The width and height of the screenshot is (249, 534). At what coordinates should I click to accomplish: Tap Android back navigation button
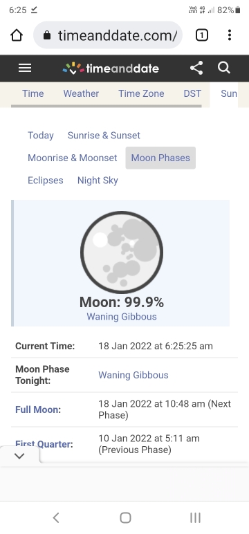pyautogui.click(x=56, y=517)
